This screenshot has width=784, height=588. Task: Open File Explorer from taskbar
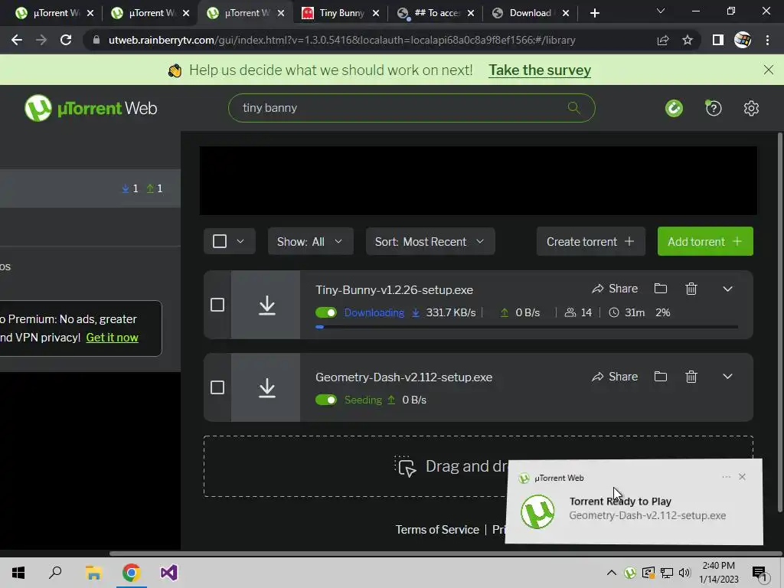[x=93, y=573]
